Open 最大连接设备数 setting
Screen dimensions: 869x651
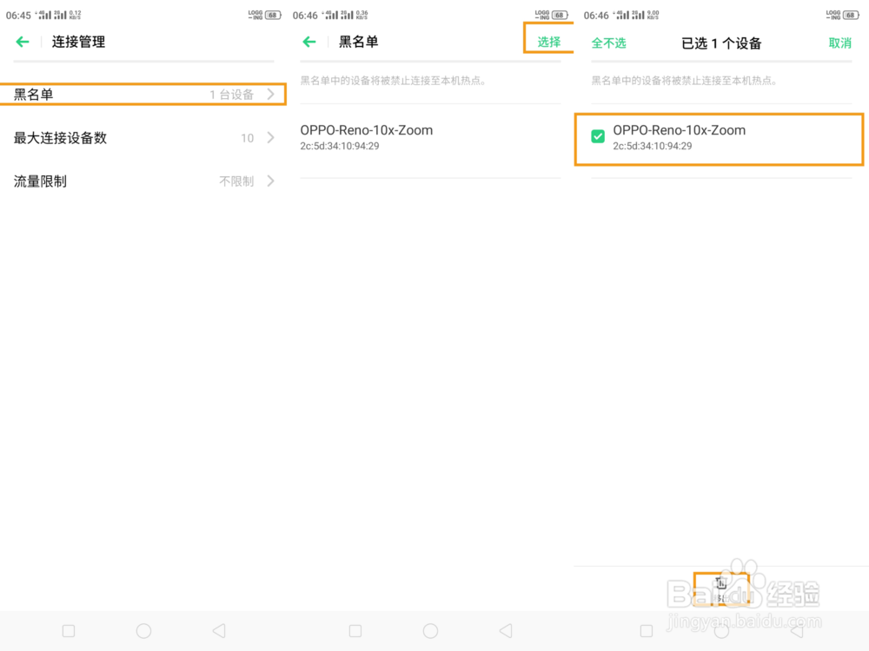coord(143,138)
